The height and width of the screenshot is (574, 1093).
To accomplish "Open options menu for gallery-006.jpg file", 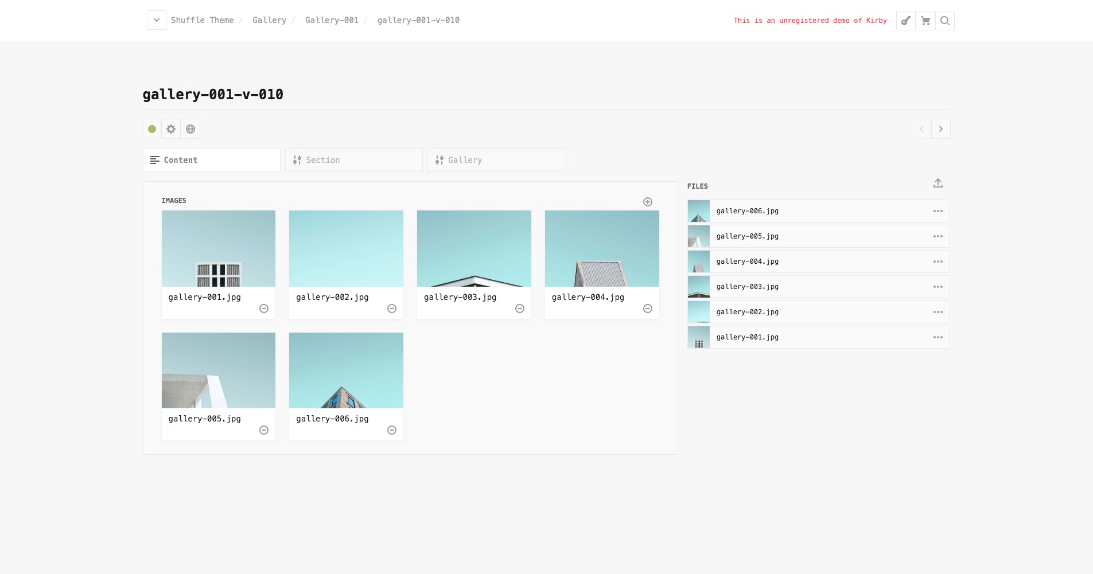I will (x=938, y=211).
